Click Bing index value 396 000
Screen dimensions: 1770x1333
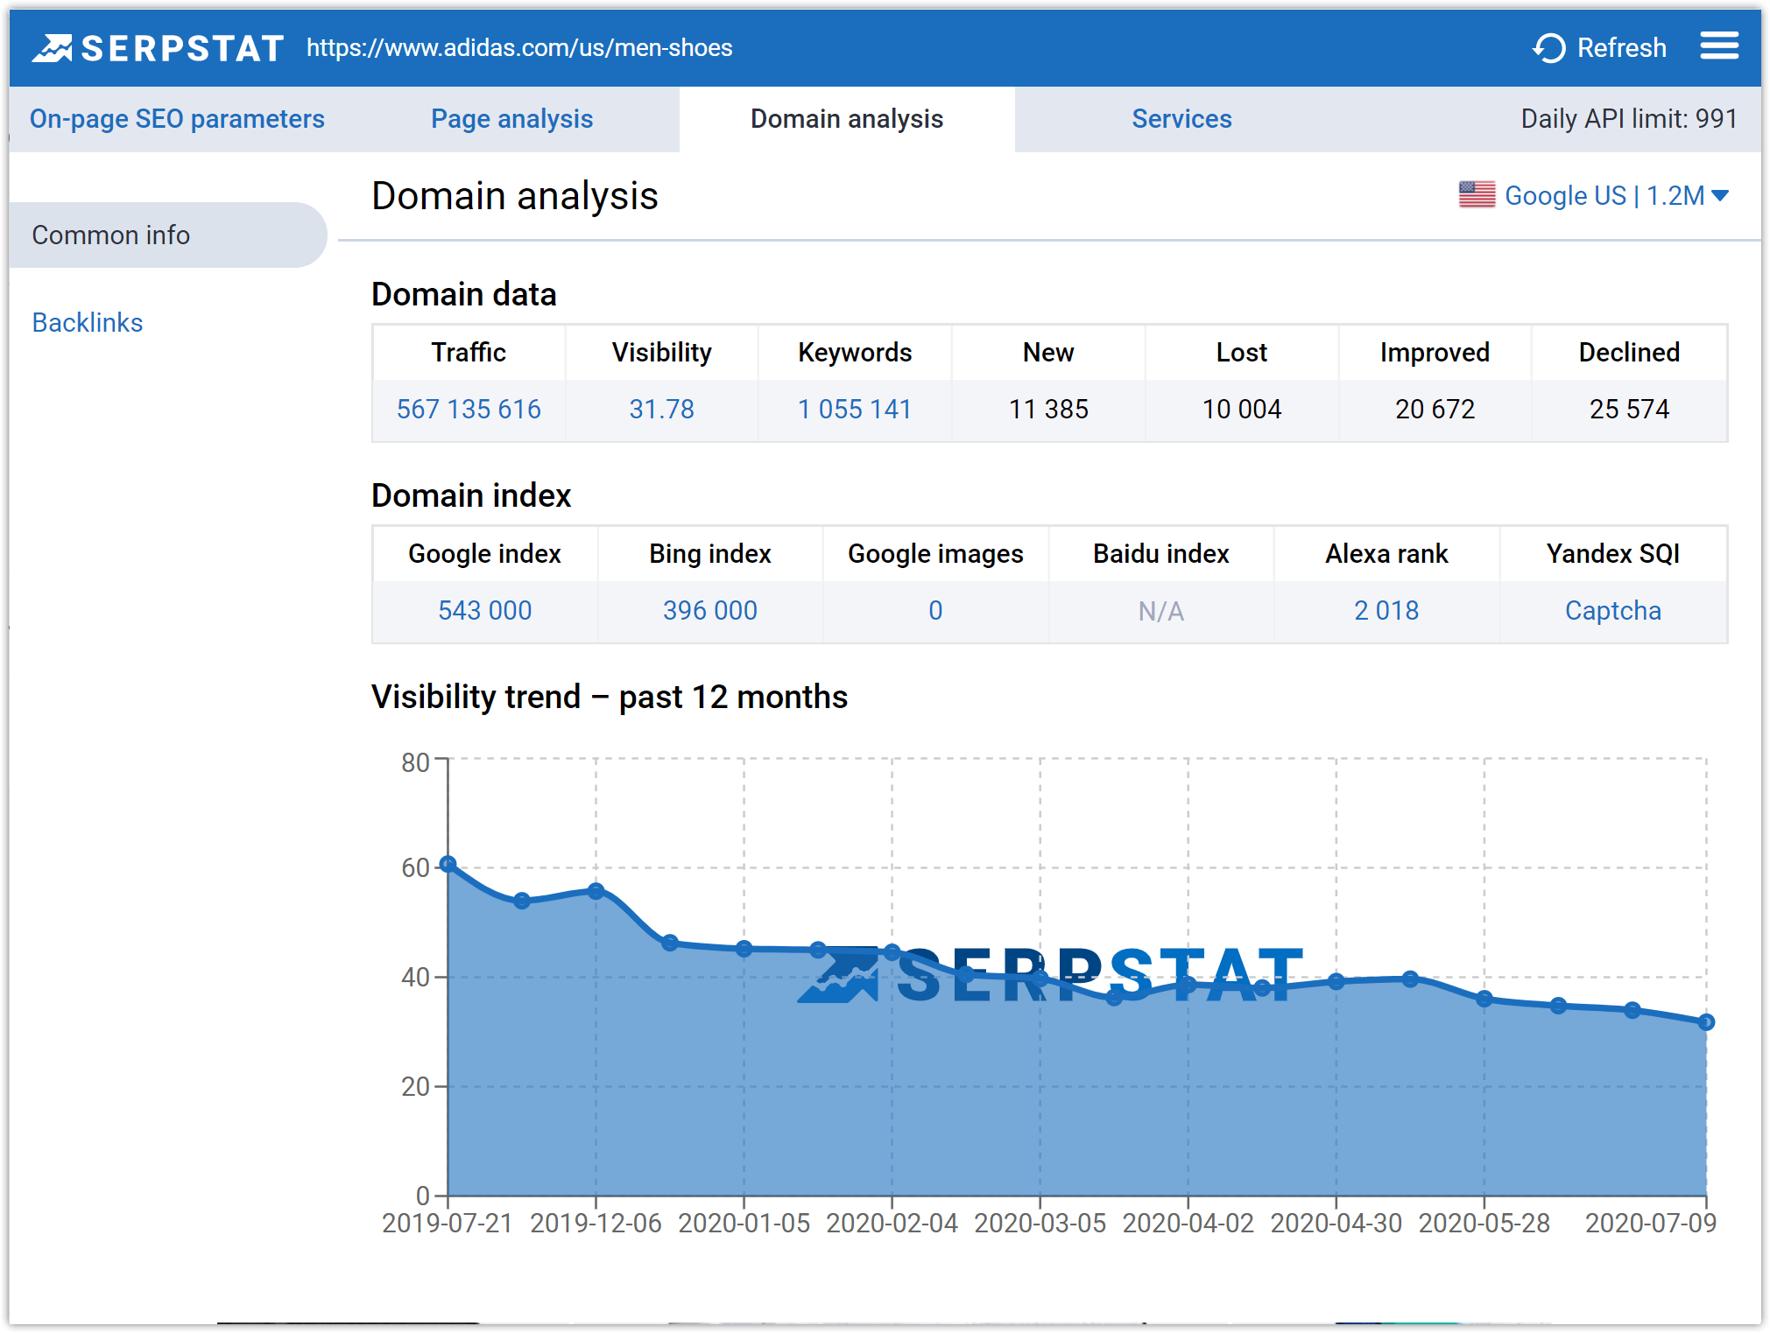(x=709, y=611)
